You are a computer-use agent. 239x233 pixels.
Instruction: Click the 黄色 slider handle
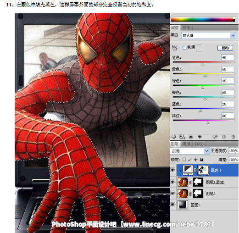(205, 76)
